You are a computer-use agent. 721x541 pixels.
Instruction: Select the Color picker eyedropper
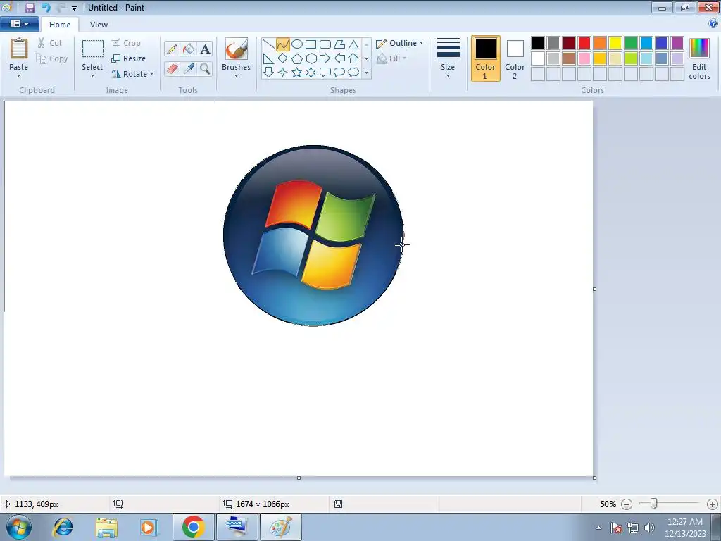coord(189,68)
